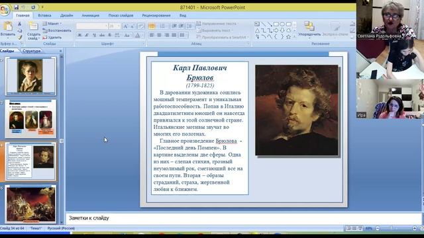Select the right arrow shape
Image resolution: width=424 pixels, height=238 pixels.
coord(276,30)
